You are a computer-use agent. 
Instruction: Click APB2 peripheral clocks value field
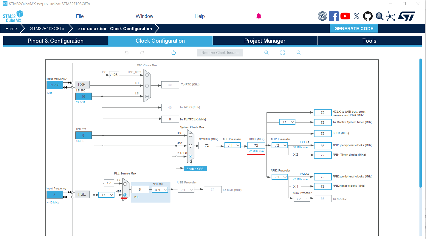pyautogui.click(x=323, y=177)
